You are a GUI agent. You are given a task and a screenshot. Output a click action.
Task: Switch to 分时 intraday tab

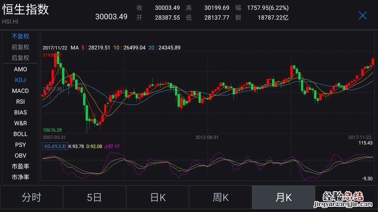click(x=31, y=198)
